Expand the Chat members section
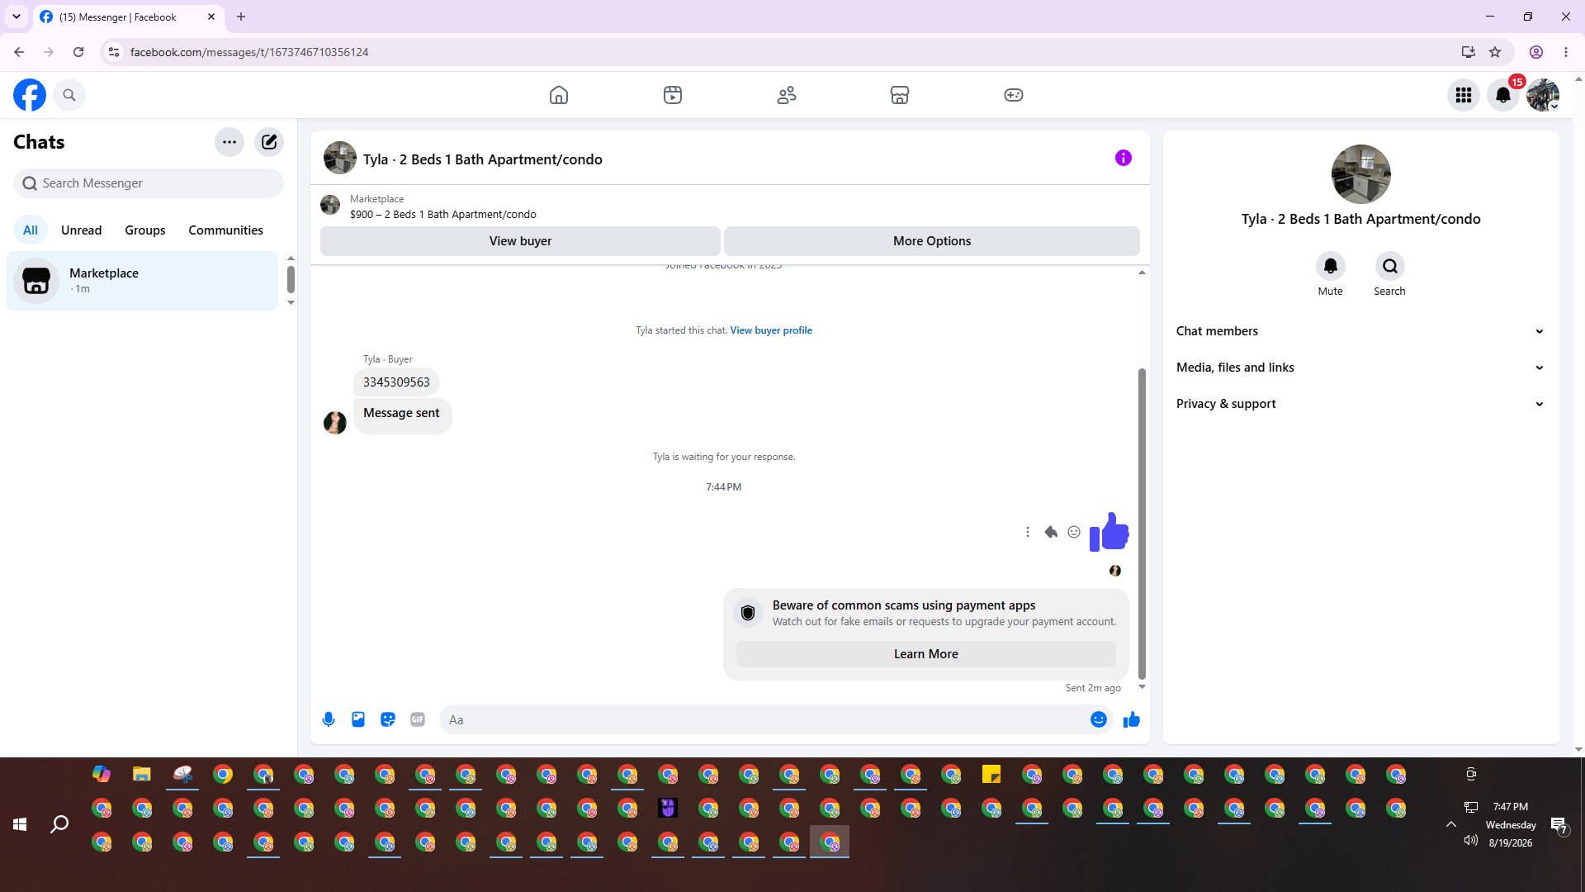 [x=1360, y=331]
